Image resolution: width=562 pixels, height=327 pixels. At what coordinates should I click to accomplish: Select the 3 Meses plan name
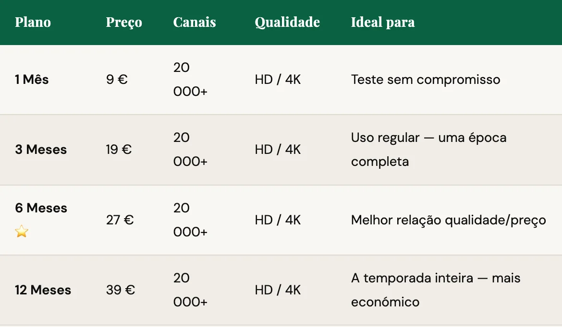(41, 150)
